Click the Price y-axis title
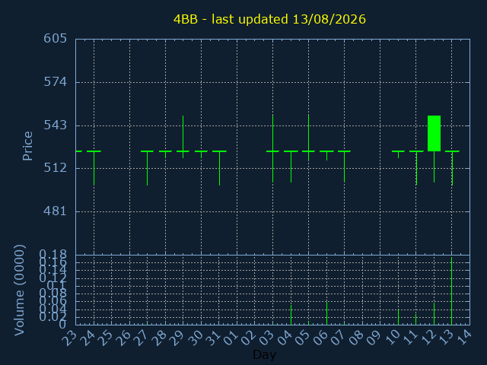This screenshot has width=487, height=365. tap(27, 146)
